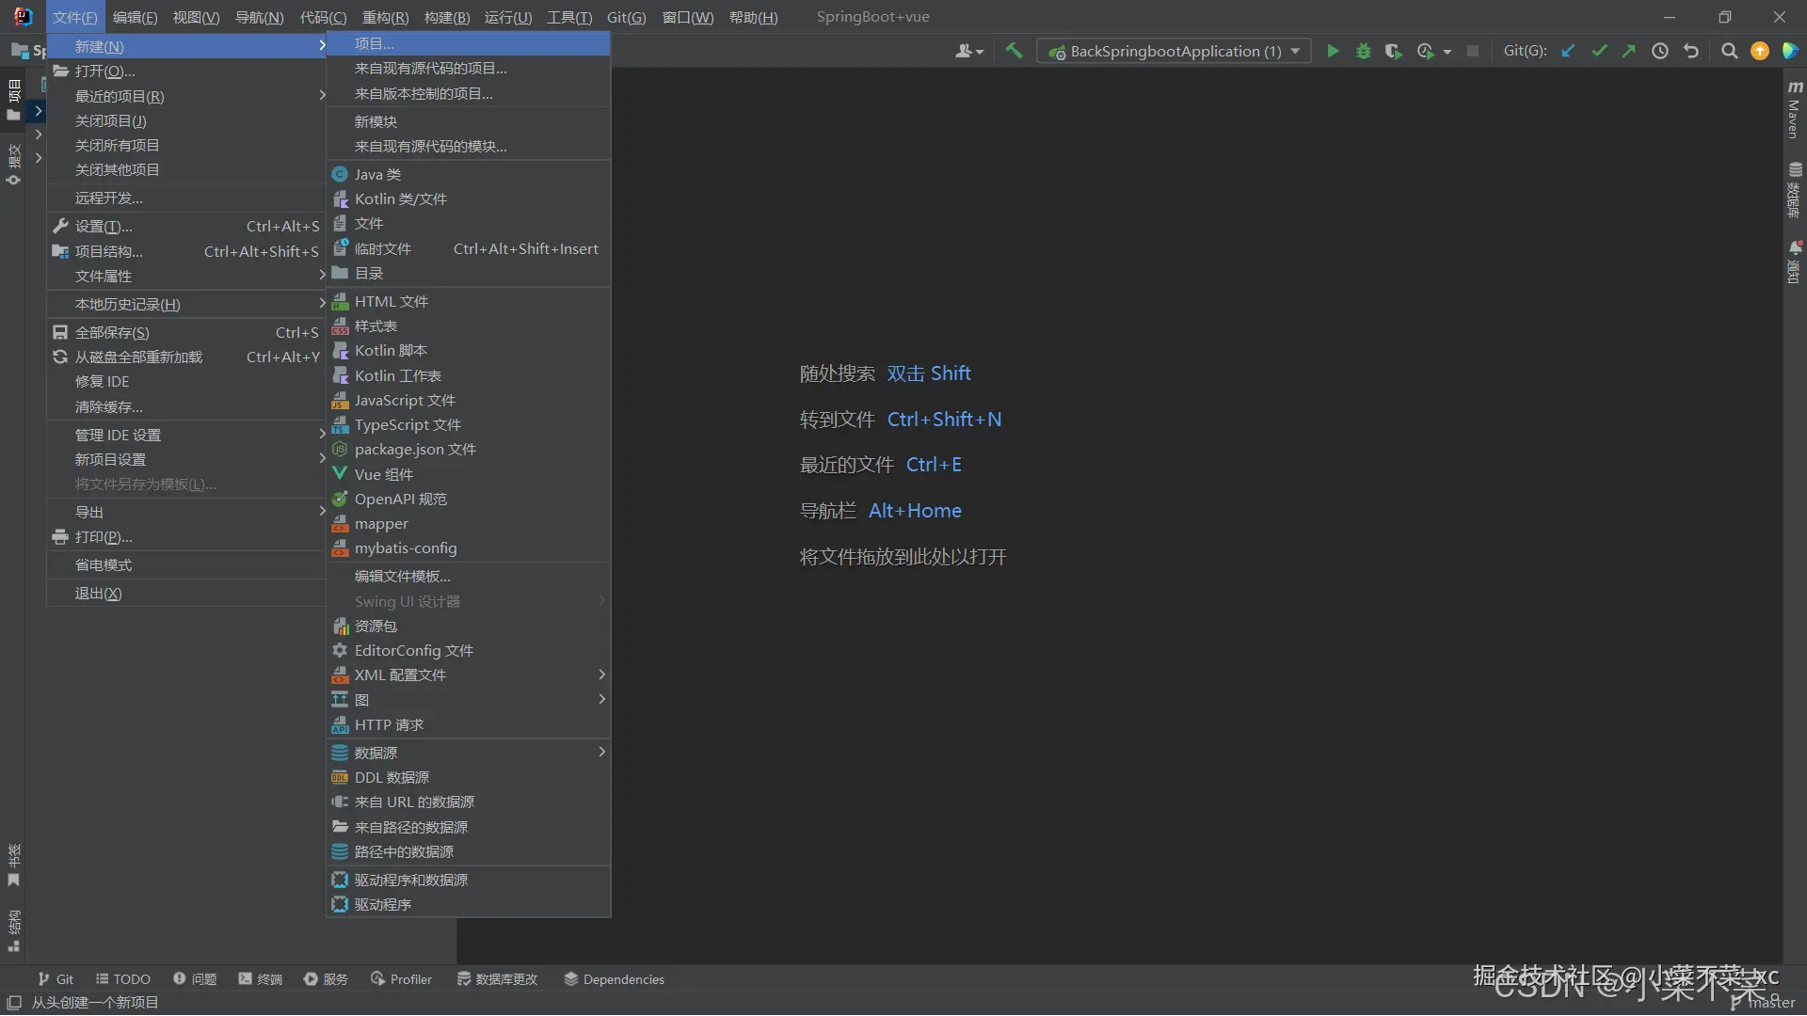Image resolution: width=1807 pixels, height=1016 pixels.
Task: Open the Maven tool window
Action: click(x=1794, y=111)
